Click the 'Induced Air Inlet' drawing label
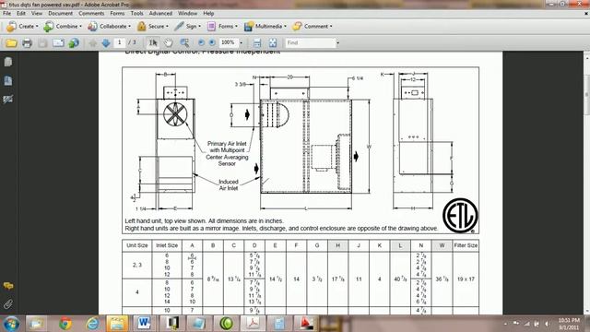This screenshot has width=590, height=332. coord(229,184)
